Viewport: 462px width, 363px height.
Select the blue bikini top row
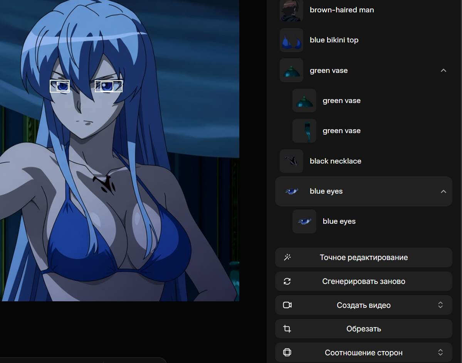364,40
